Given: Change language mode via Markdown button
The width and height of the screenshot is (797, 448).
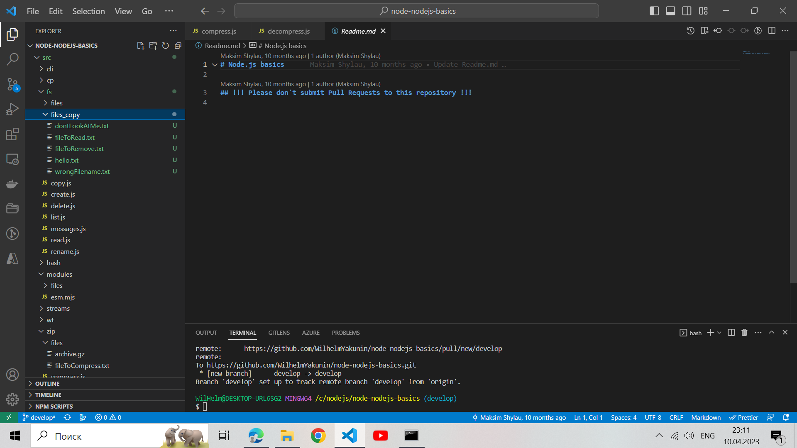Looking at the screenshot, I should click(706, 418).
